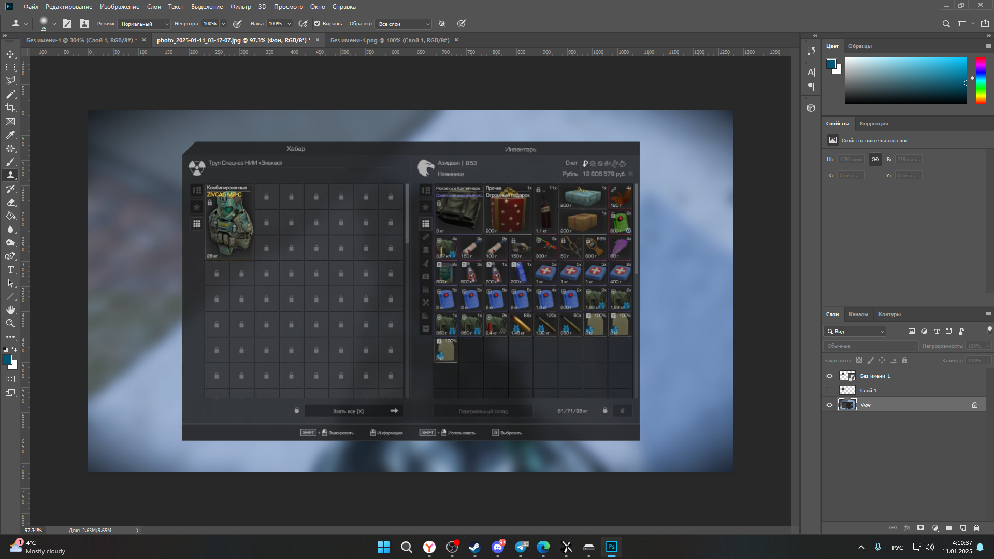Viewport: 994px width, 559px height.
Task: Open the collapsed Paragraph panel icon
Action: point(811,87)
